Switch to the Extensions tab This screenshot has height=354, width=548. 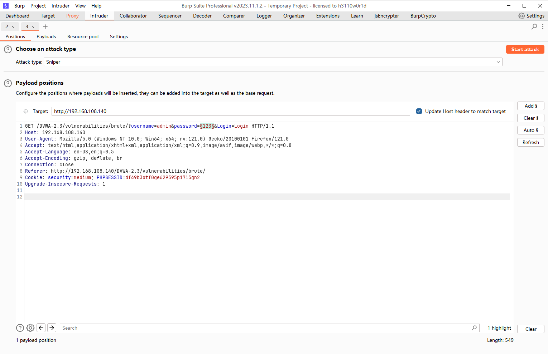point(328,16)
